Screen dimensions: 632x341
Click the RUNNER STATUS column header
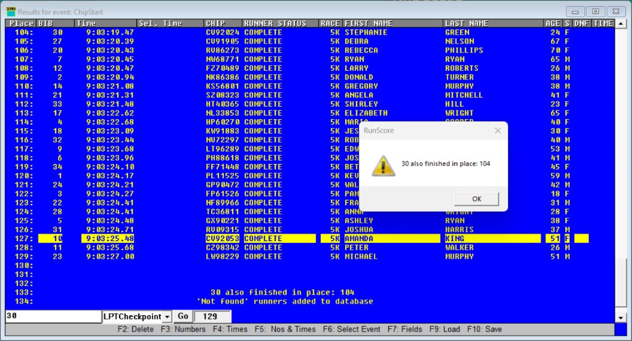click(281, 23)
